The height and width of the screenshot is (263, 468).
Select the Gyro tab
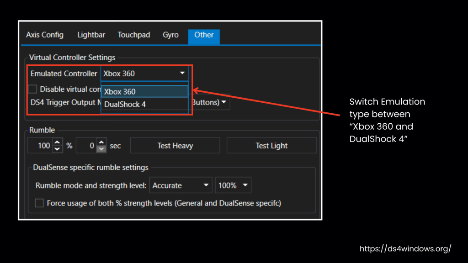[x=170, y=35]
